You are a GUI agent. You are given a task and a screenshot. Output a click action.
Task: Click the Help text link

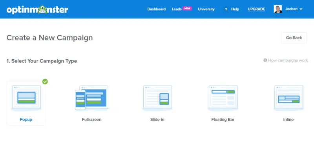235,9
